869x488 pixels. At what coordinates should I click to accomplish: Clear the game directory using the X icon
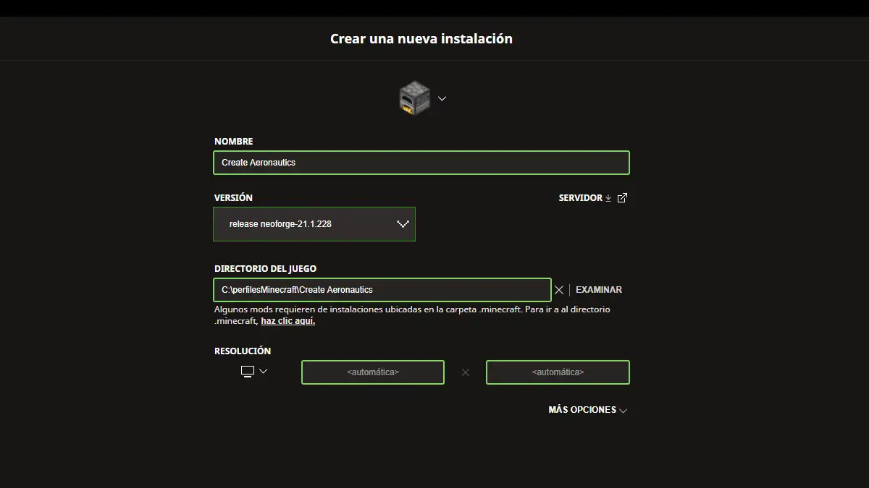[559, 289]
